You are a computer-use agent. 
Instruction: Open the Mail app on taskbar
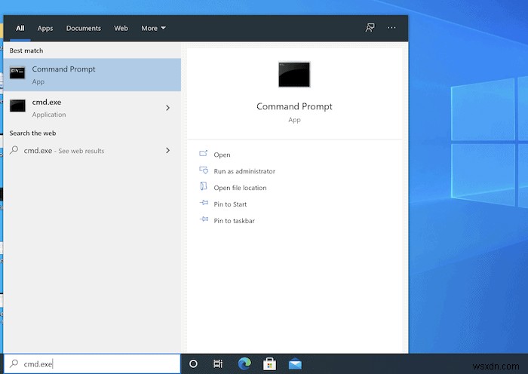click(x=294, y=363)
